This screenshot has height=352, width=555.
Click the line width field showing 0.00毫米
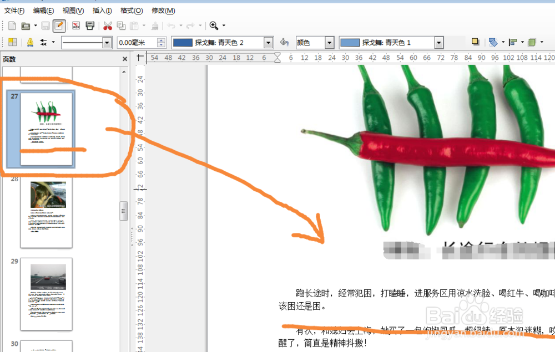point(137,43)
